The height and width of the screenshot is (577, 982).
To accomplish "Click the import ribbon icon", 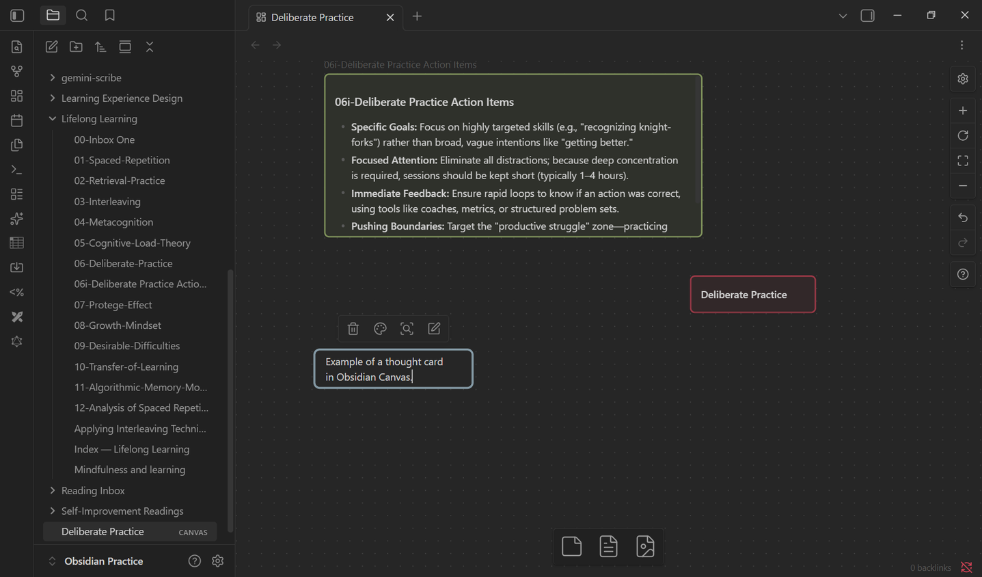I will [16, 268].
